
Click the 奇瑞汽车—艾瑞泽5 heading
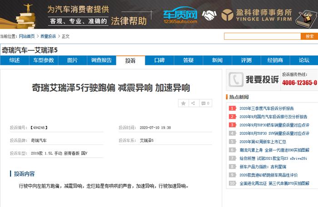click(x=30, y=50)
